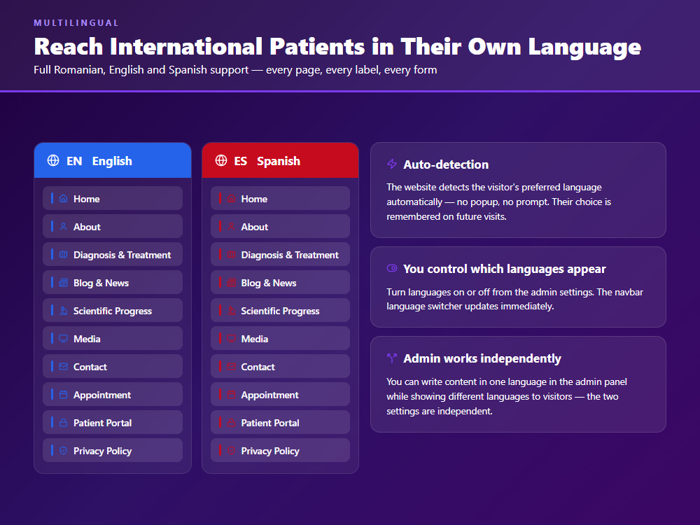This screenshot has width=700, height=525.
Task: Open Home in the Spanish menu list
Action: pos(281,198)
